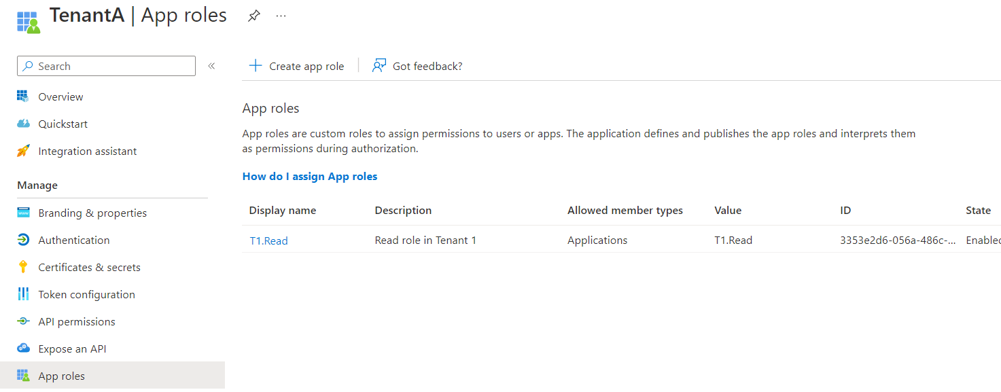Click the Description column header
Viewport: 1001px width, 392px height.
coord(403,211)
